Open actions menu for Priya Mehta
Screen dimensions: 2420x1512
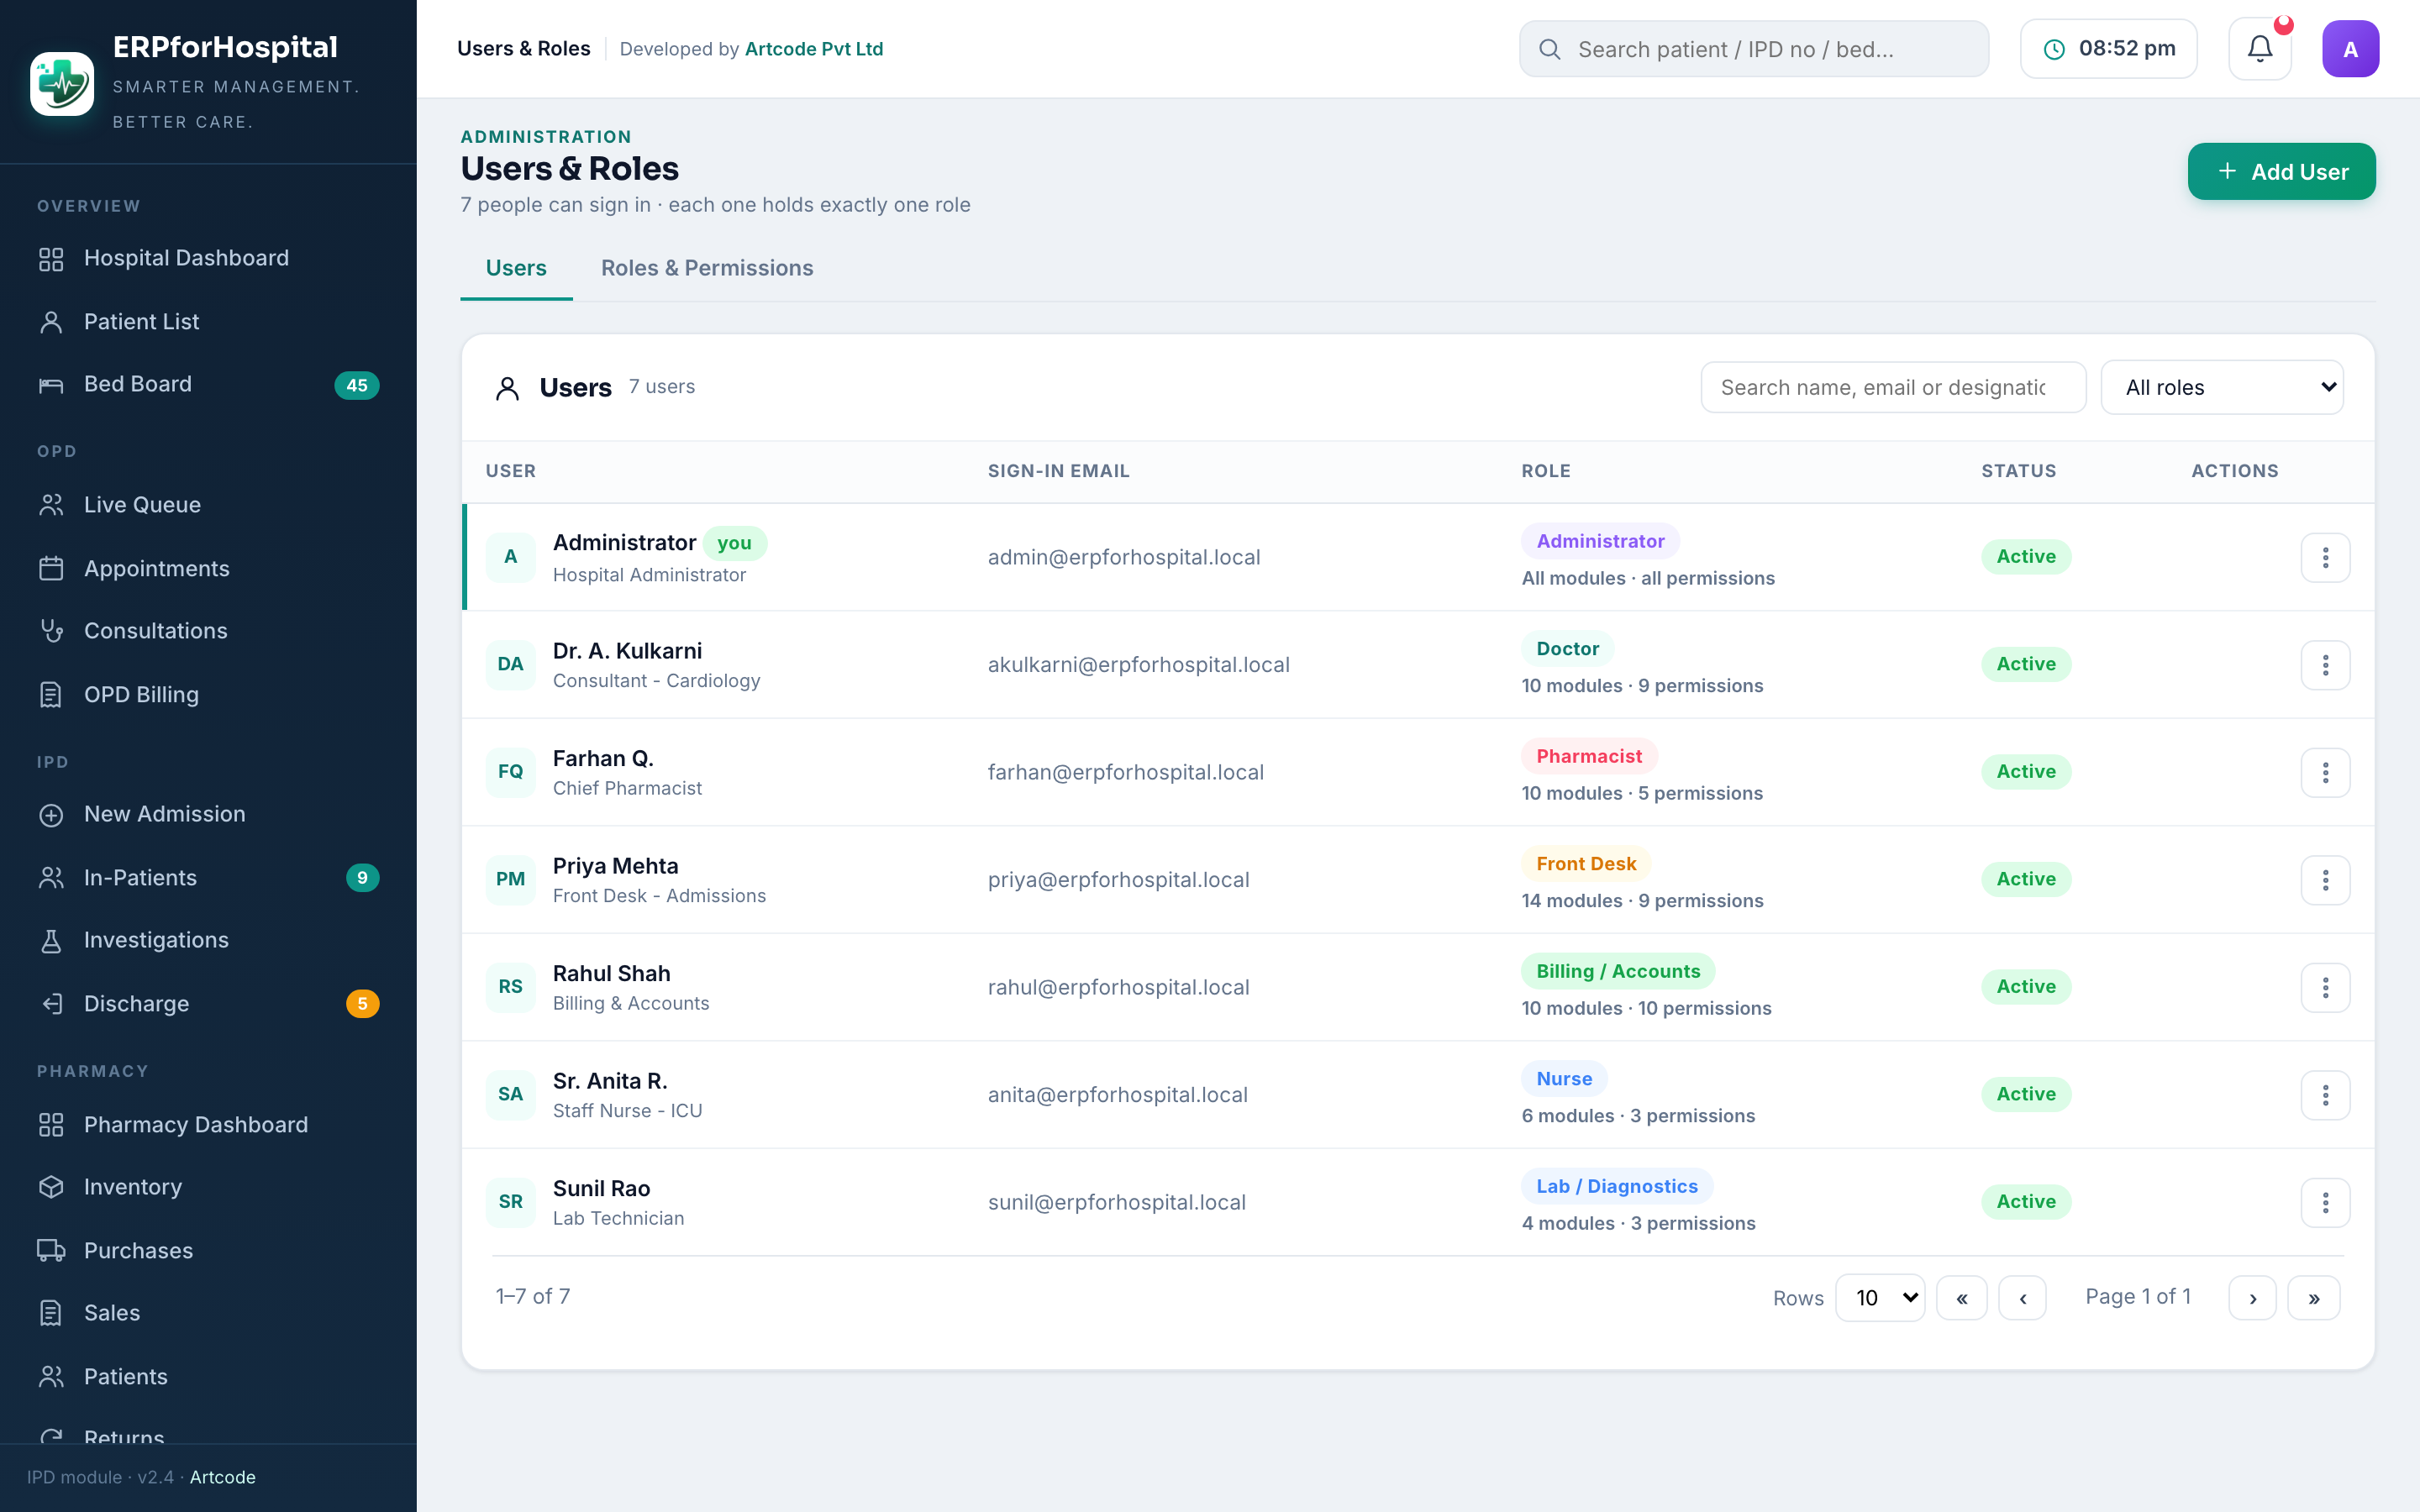pos(2325,880)
